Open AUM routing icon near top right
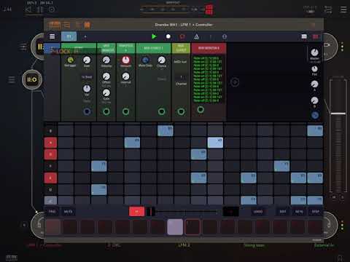Screen dimensions: 350x262 tap(328, 9)
